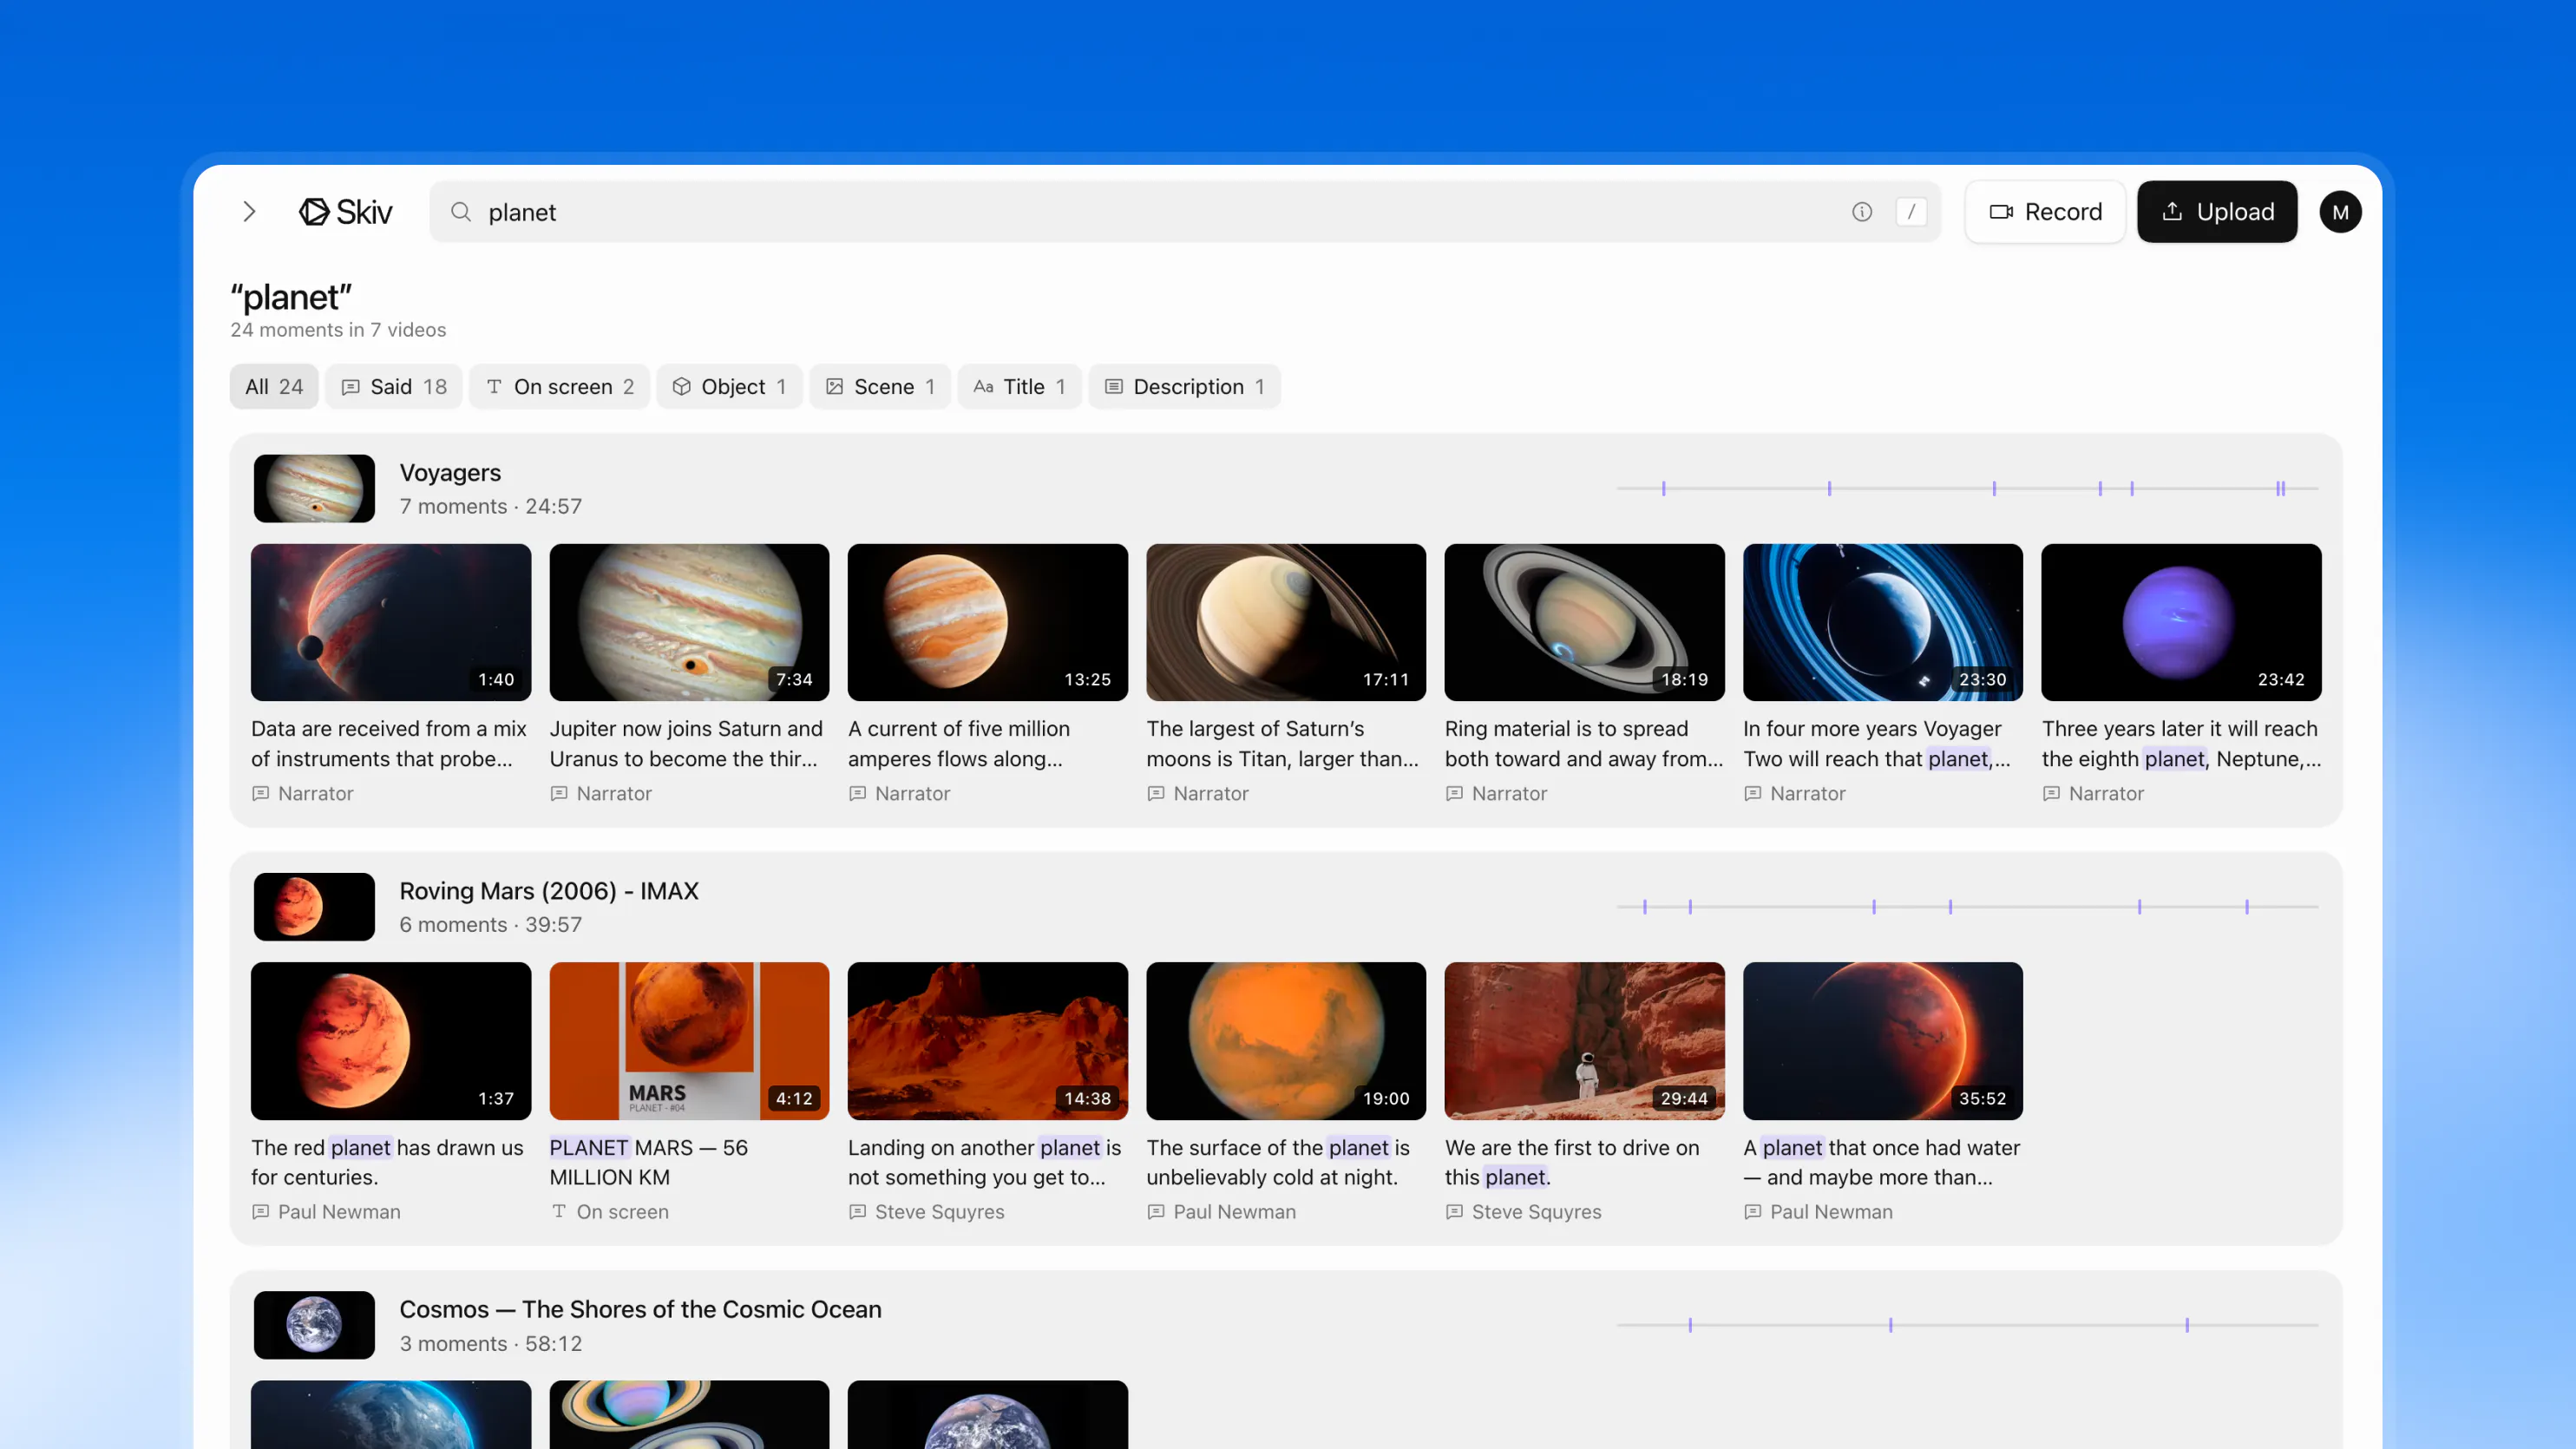Play the Voyagers moment at 7:34

click(x=689, y=622)
